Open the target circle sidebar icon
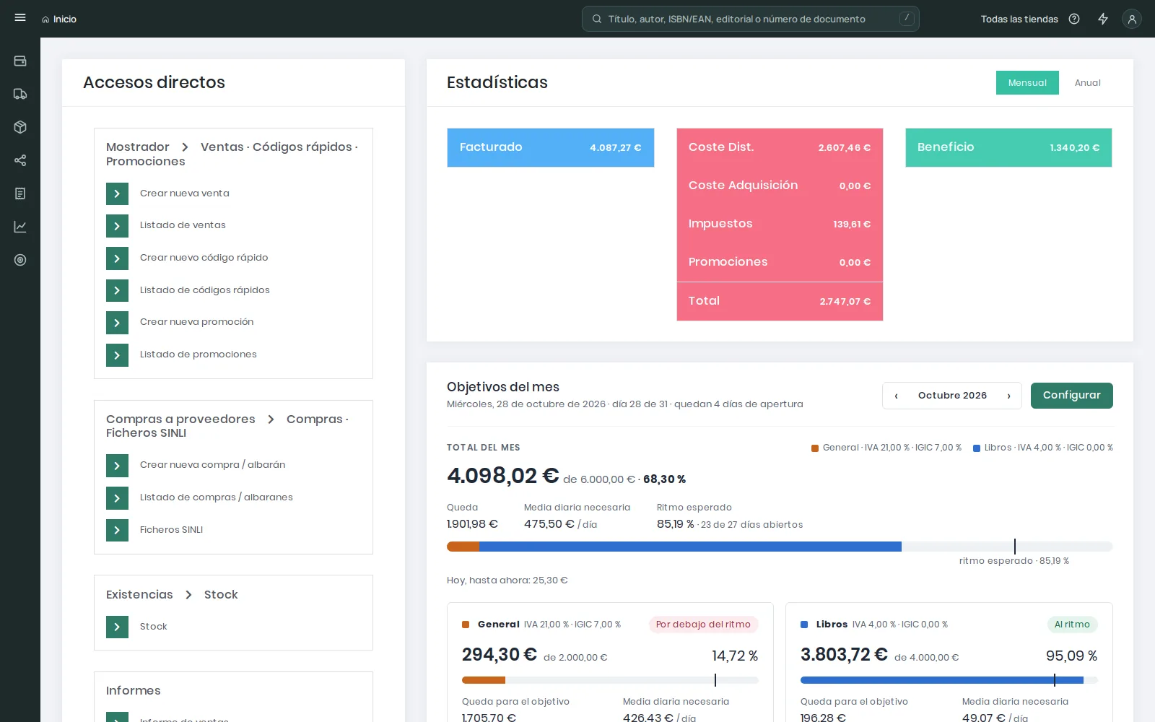The width and height of the screenshot is (1155, 722). click(20, 260)
